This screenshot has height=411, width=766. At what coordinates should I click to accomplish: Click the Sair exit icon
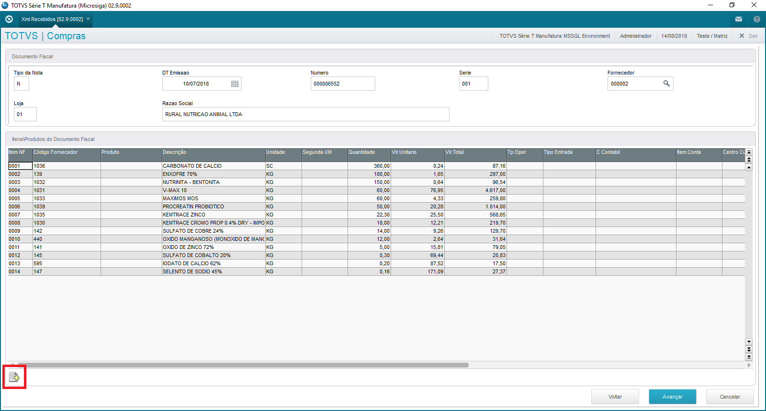[742, 36]
